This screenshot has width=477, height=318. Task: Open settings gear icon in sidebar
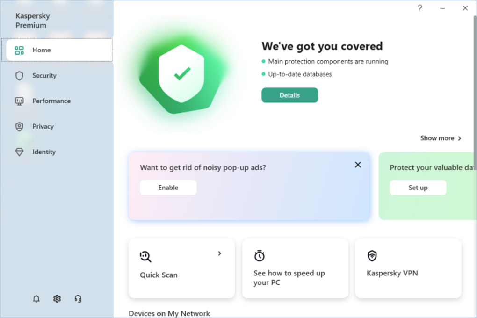[x=57, y=299]
